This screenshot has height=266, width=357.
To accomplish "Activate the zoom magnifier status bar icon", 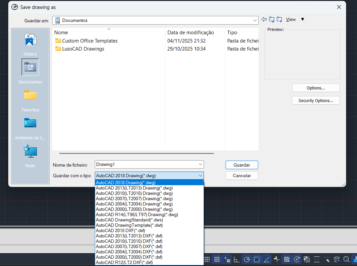I will [x=346, y=259].
